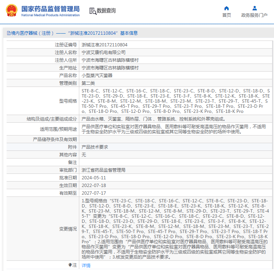
Task: Select approval department 浙江省药品监督管理局
Action: 103,170
